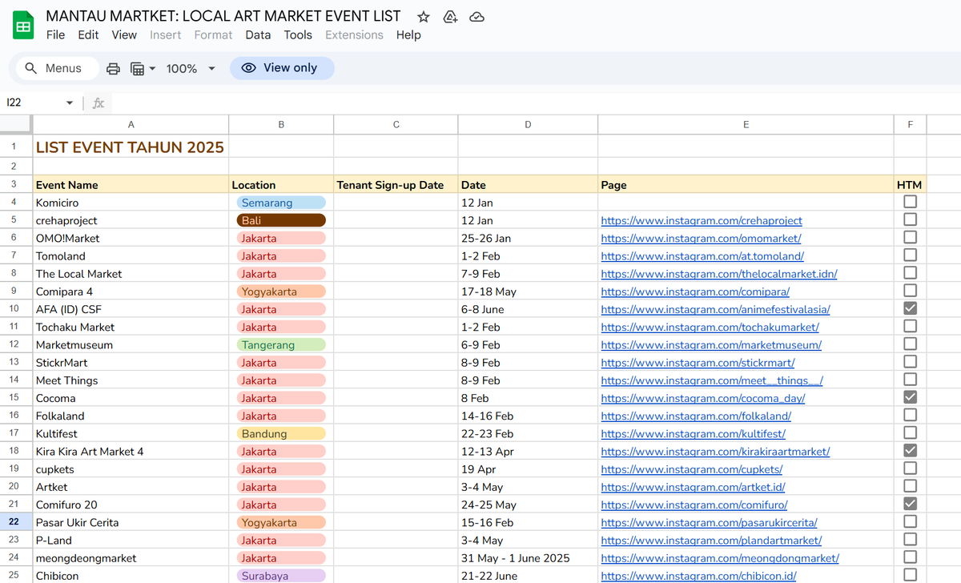961x583 pixels.
Task: Open the crehaproject Instagram link
Action: (702, 220)
